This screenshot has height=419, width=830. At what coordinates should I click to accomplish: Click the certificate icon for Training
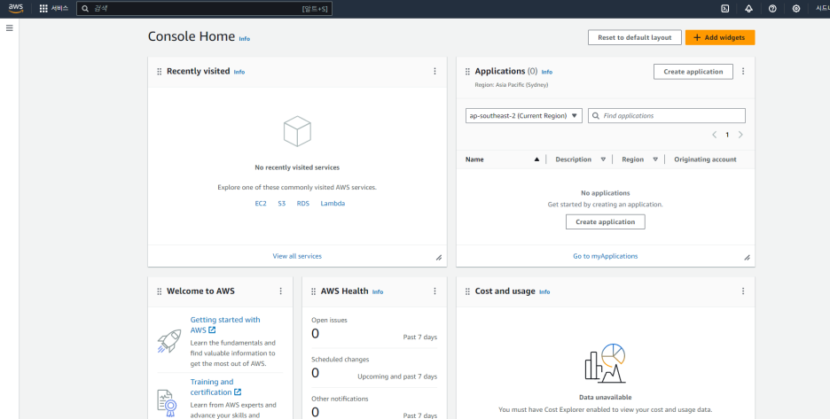click(167, 403)
